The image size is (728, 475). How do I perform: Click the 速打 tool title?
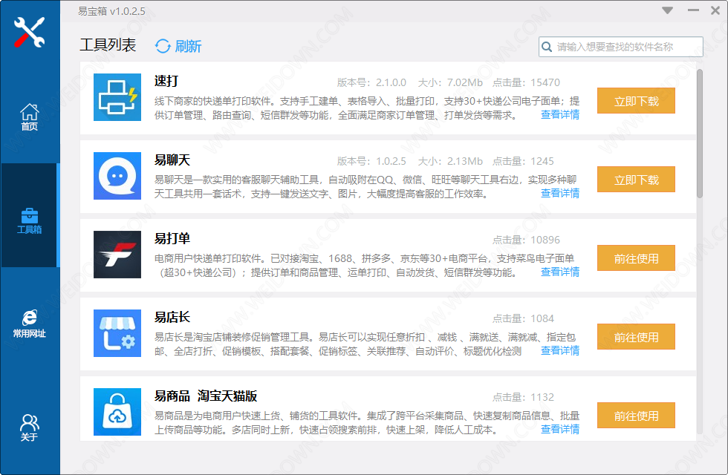coord(166,81)
